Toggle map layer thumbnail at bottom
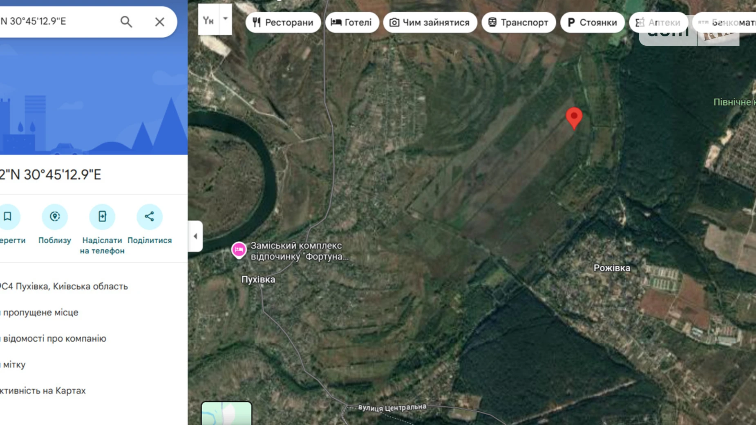Viewport: 756px width, 425px height. coord(226,413)
